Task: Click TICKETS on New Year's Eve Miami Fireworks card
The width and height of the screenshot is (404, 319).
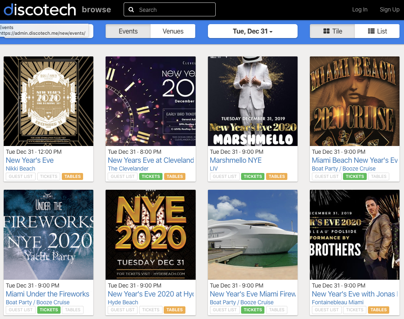Action: 253,310
